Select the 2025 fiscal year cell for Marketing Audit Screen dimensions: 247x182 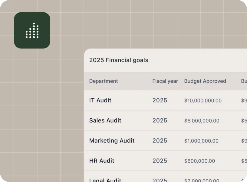click(x=160, y=141)
